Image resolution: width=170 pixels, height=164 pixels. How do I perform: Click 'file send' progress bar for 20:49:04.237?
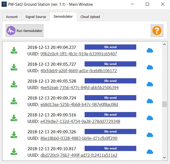(110, 47)
